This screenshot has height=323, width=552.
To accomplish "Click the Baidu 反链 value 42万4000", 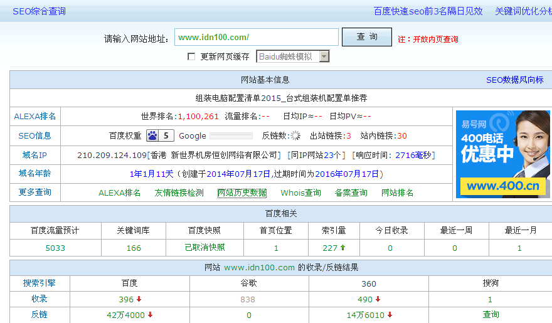I will tap(125, 315).
